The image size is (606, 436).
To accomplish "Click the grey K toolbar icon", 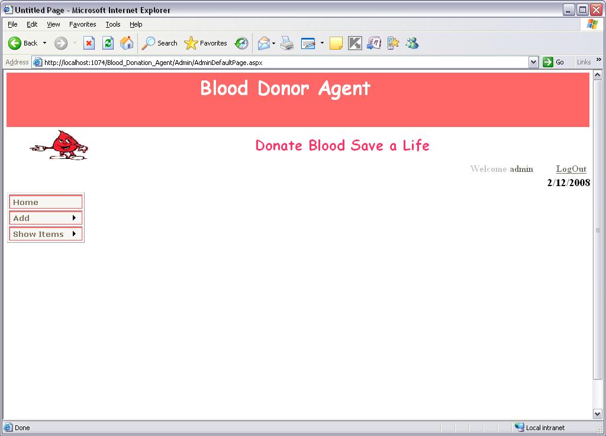I will click(x=355, y=43).
